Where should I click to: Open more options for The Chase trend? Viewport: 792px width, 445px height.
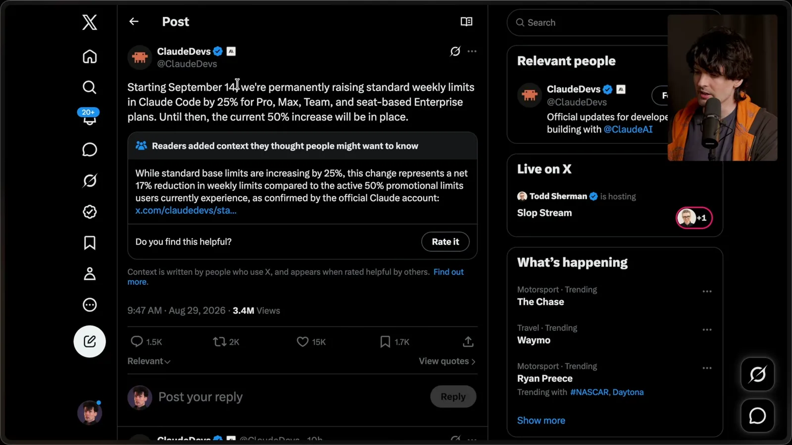[x=707, y=291]
